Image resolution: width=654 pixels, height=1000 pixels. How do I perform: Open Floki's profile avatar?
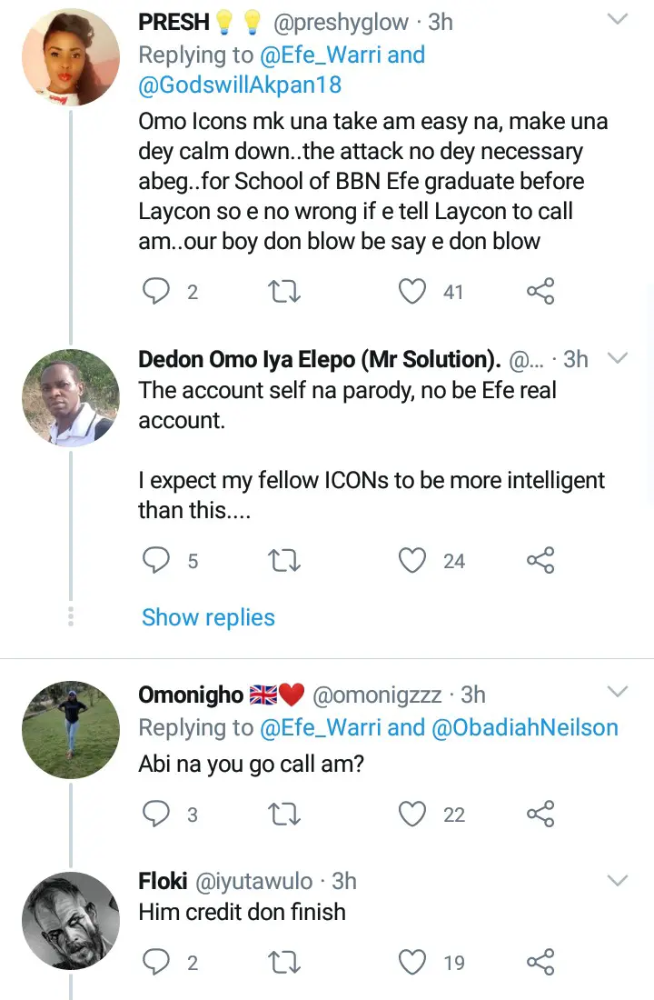point(70,920)
